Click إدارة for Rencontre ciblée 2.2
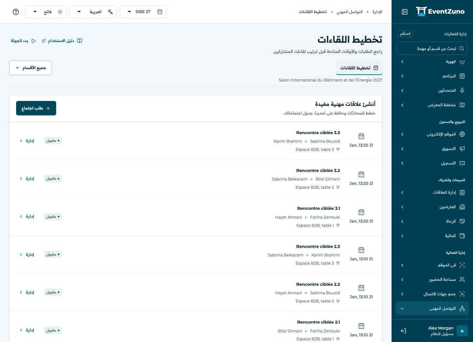The width and height of the screenshot is (473, 342). point(27,292)
